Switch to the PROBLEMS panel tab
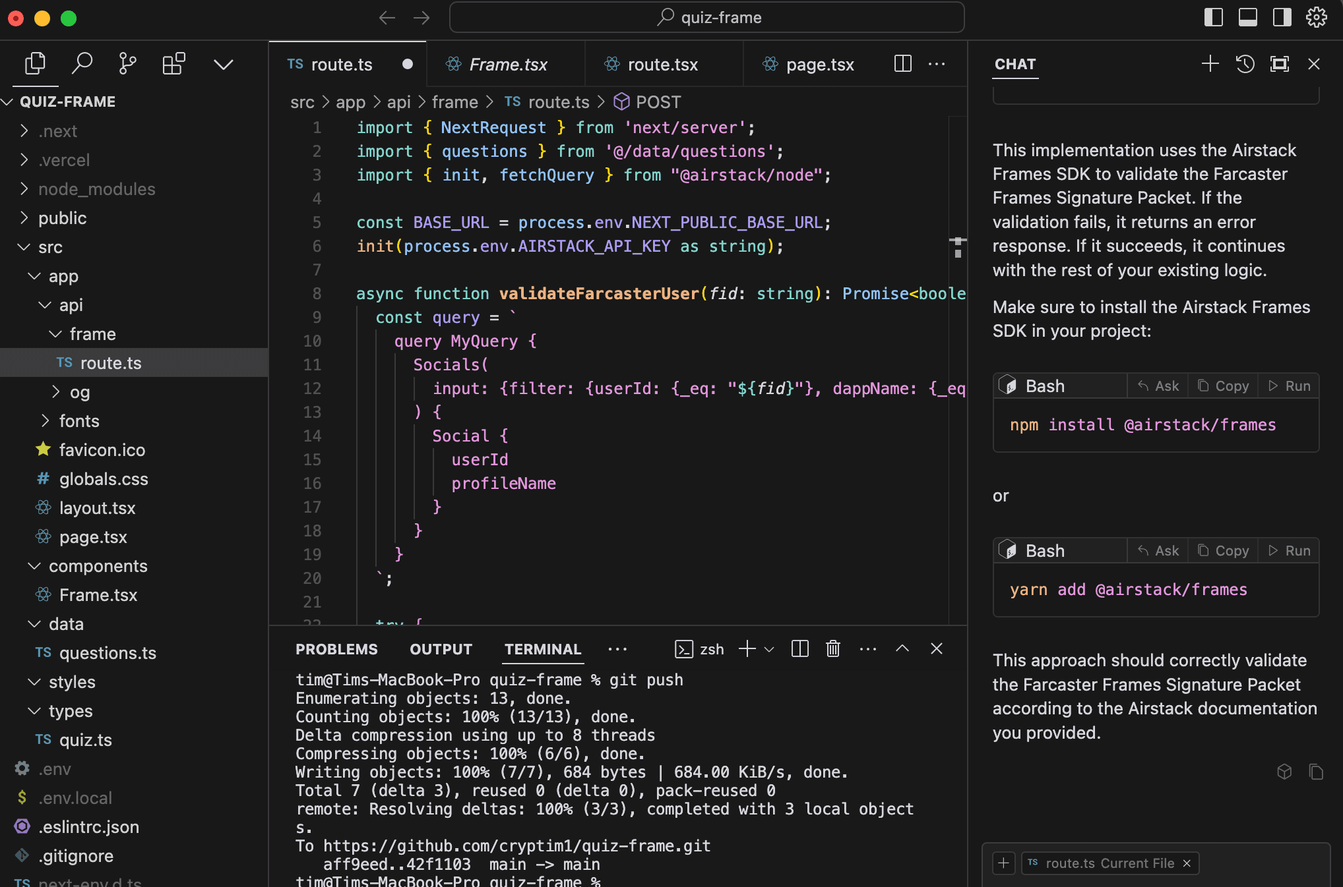 pos(336,649)
